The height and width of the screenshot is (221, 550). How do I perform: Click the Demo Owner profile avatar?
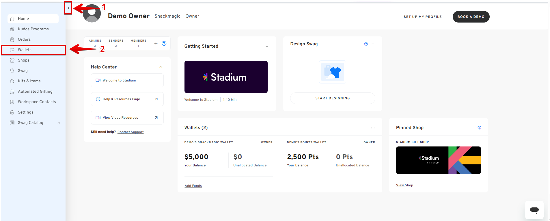(92, 14)
